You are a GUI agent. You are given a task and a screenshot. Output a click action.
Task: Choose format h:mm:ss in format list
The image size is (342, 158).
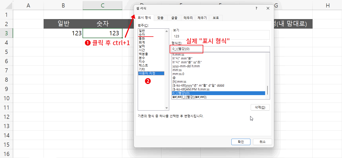(219, 55)
